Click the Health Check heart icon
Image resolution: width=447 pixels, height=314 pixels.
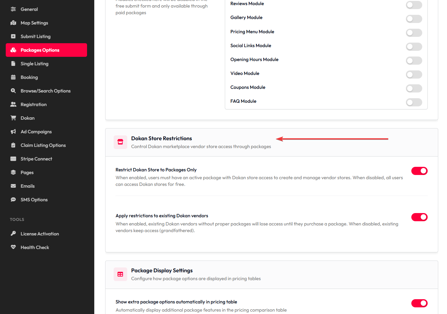tap(13, 247)
